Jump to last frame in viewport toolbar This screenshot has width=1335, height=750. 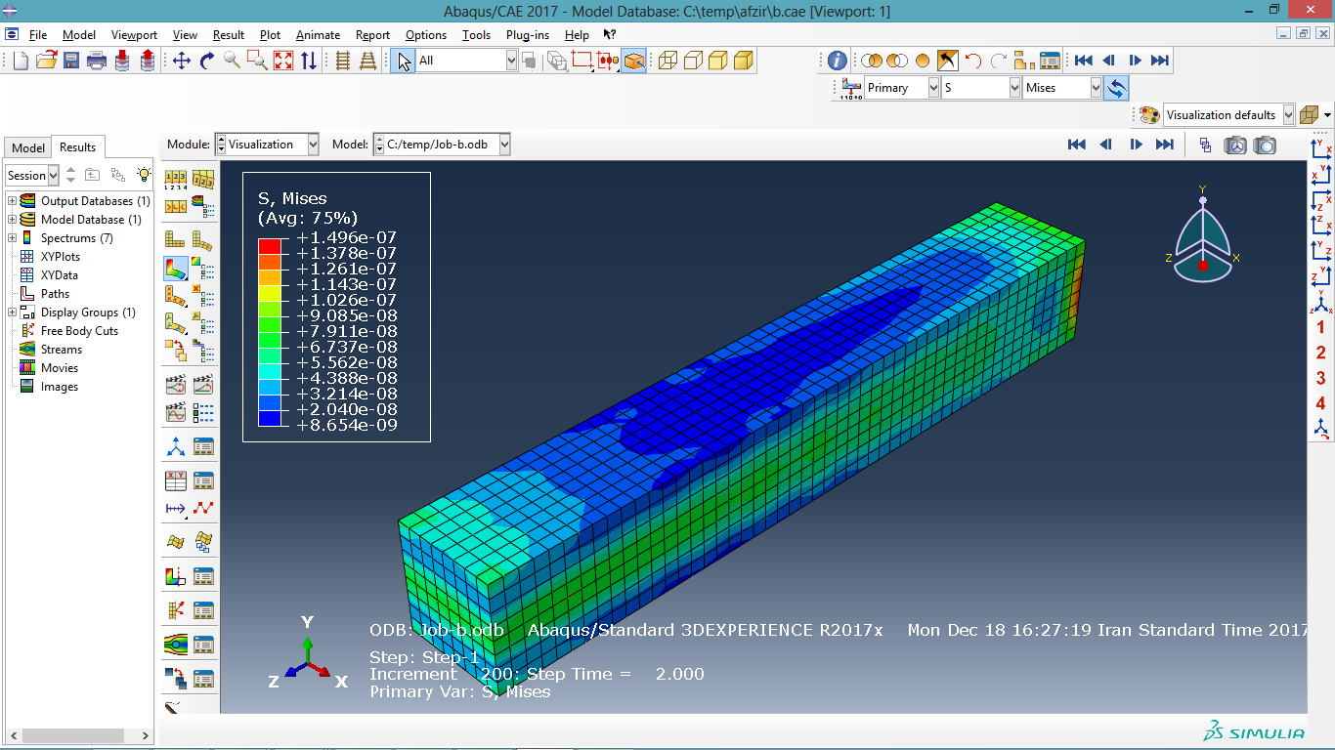[1165, 145]
